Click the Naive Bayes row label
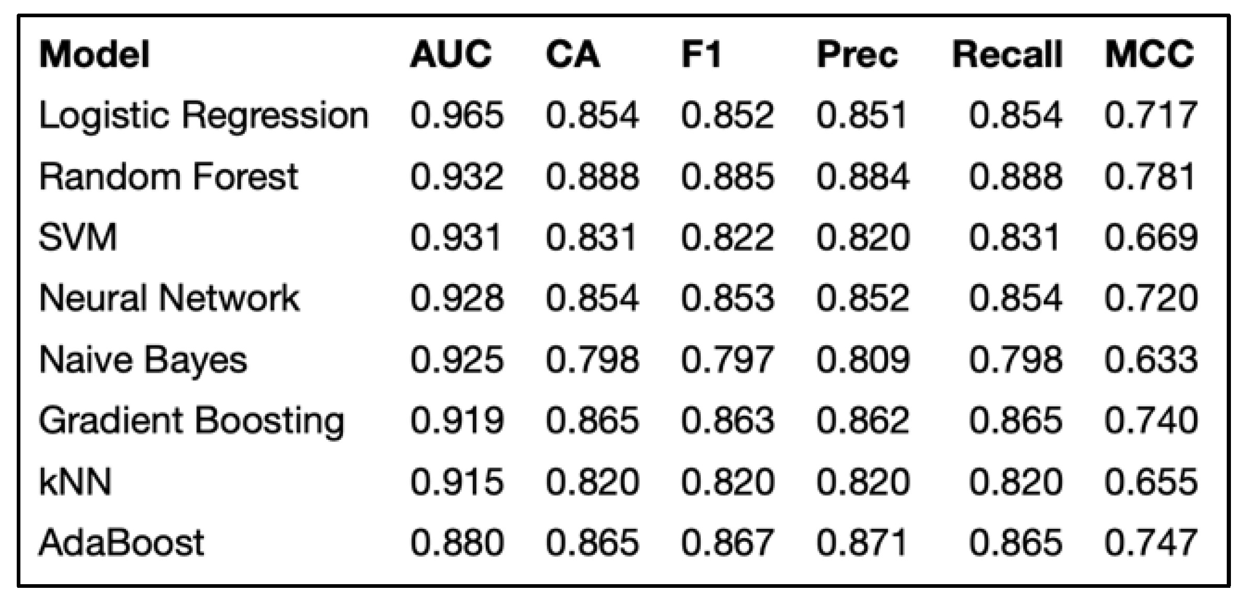 143,359
